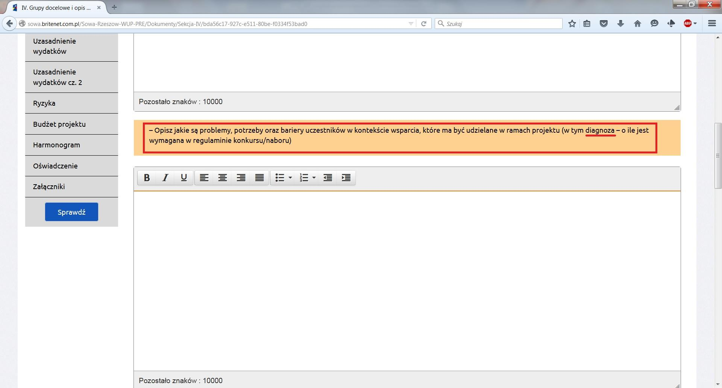
Task: Open the Uzasadnienie wydatków section
Action: (x=71, y=46)
